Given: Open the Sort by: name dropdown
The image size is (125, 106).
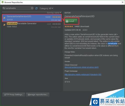Looking at the screenshot, I should tap(54, 13).
